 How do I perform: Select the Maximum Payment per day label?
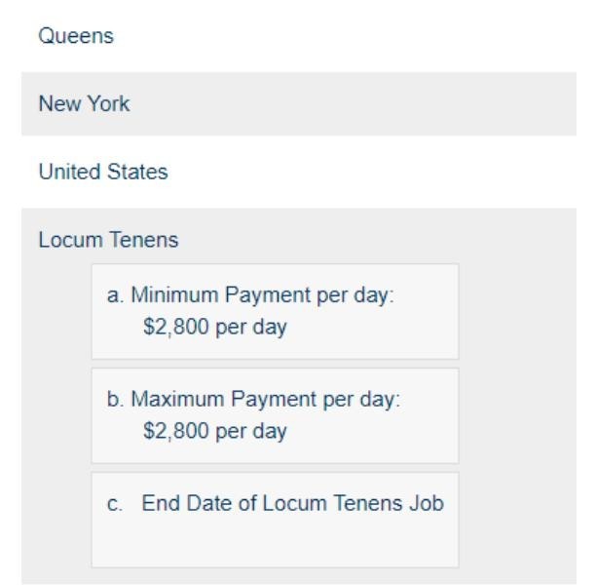[x=265, y=399]
